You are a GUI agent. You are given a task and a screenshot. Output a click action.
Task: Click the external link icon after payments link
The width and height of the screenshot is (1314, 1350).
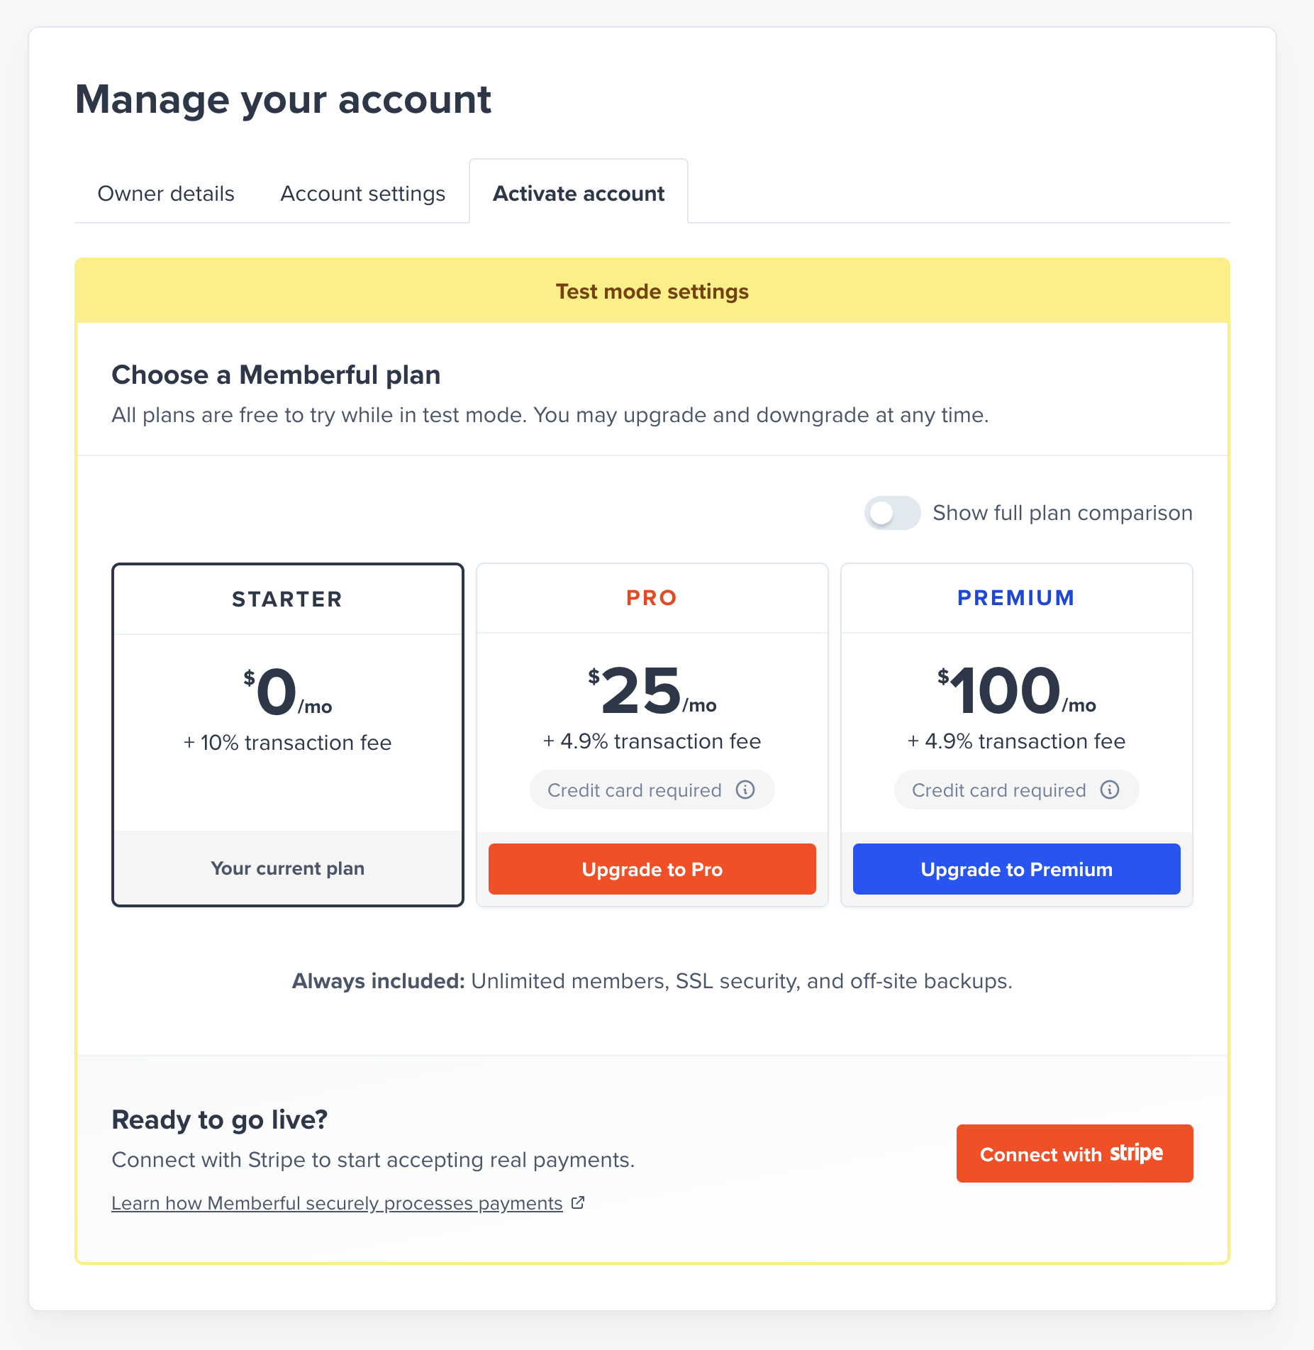click(x=577, y=1202)
